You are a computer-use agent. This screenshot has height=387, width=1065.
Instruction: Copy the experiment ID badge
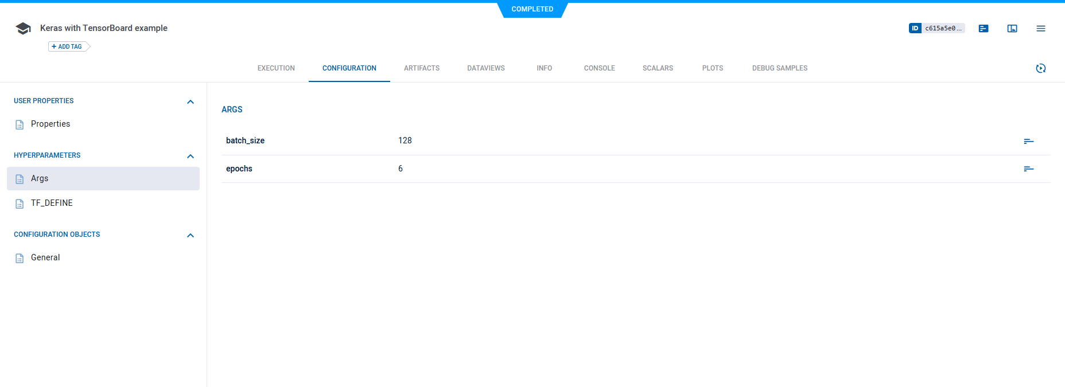(x=936, y=28)
